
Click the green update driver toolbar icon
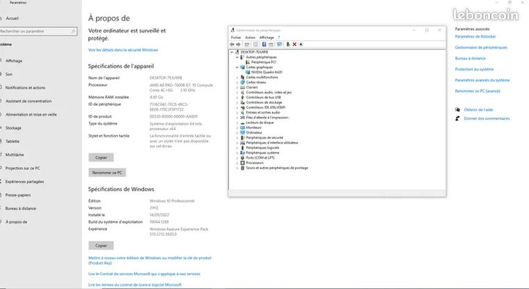288,45
